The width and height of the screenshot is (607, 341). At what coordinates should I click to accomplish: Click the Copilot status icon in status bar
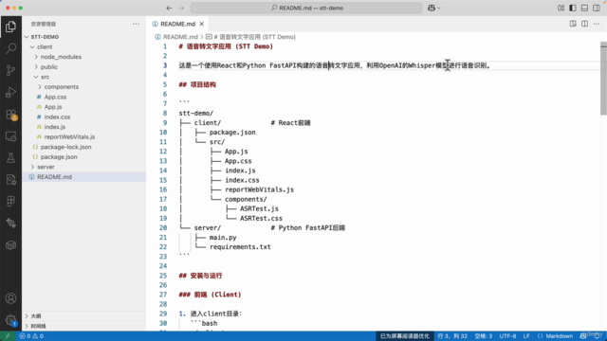tap(583, 336)
